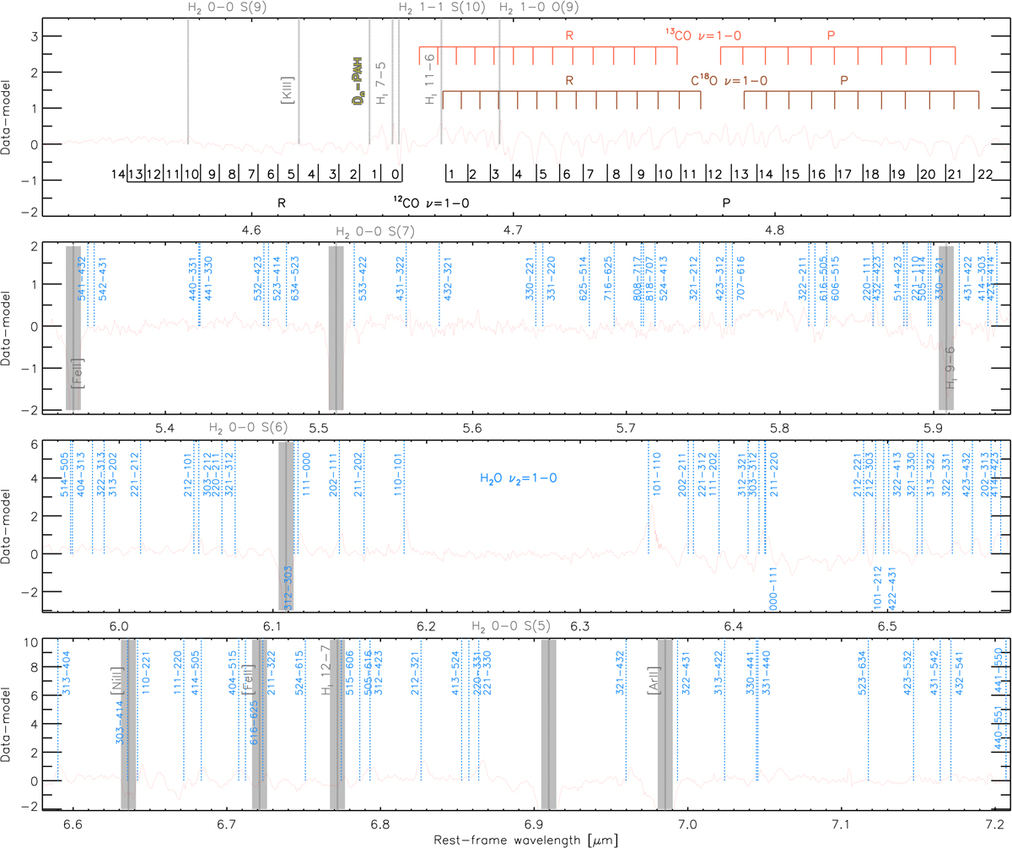Image resolution: width=1012 pixels, height=848 pixels.
Task: Click the 13CO ν=1-0 band title
Action: click(x=701, y=35)
